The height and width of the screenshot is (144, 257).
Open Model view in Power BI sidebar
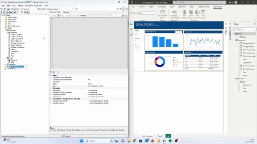pos(131,35)
